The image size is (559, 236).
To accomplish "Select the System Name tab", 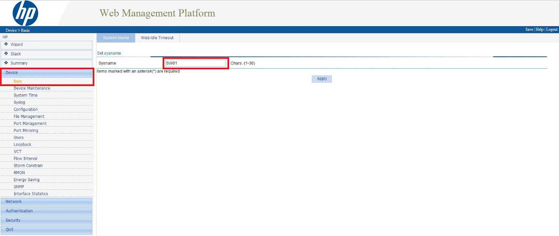I will click(x=116, y=38).
